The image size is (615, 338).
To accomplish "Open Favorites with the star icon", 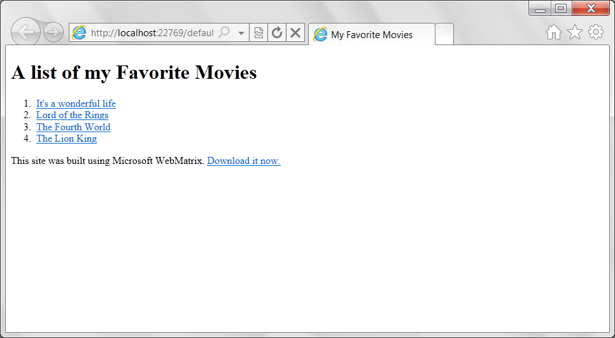I will click(x=575, y=32).
